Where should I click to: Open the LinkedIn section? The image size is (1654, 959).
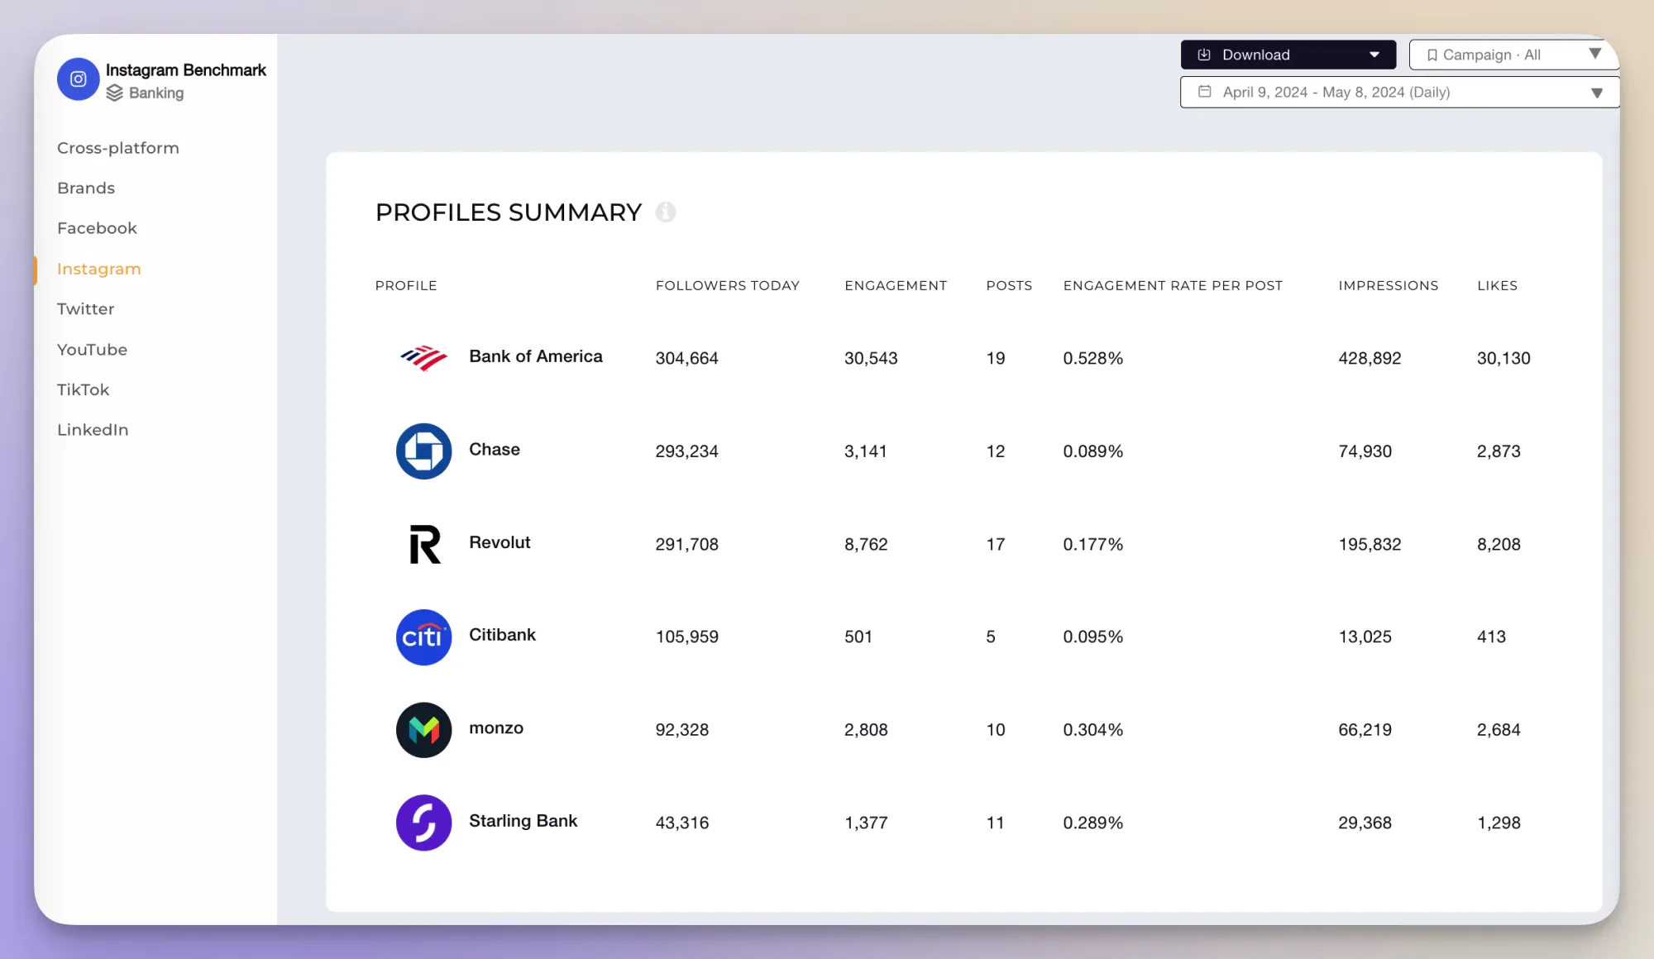coord(93,430)
